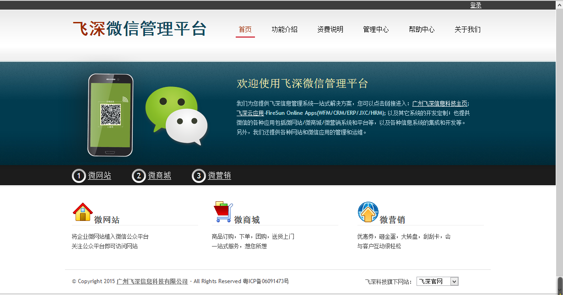Follow the 飞深云应用 link

tap(250, 113)
